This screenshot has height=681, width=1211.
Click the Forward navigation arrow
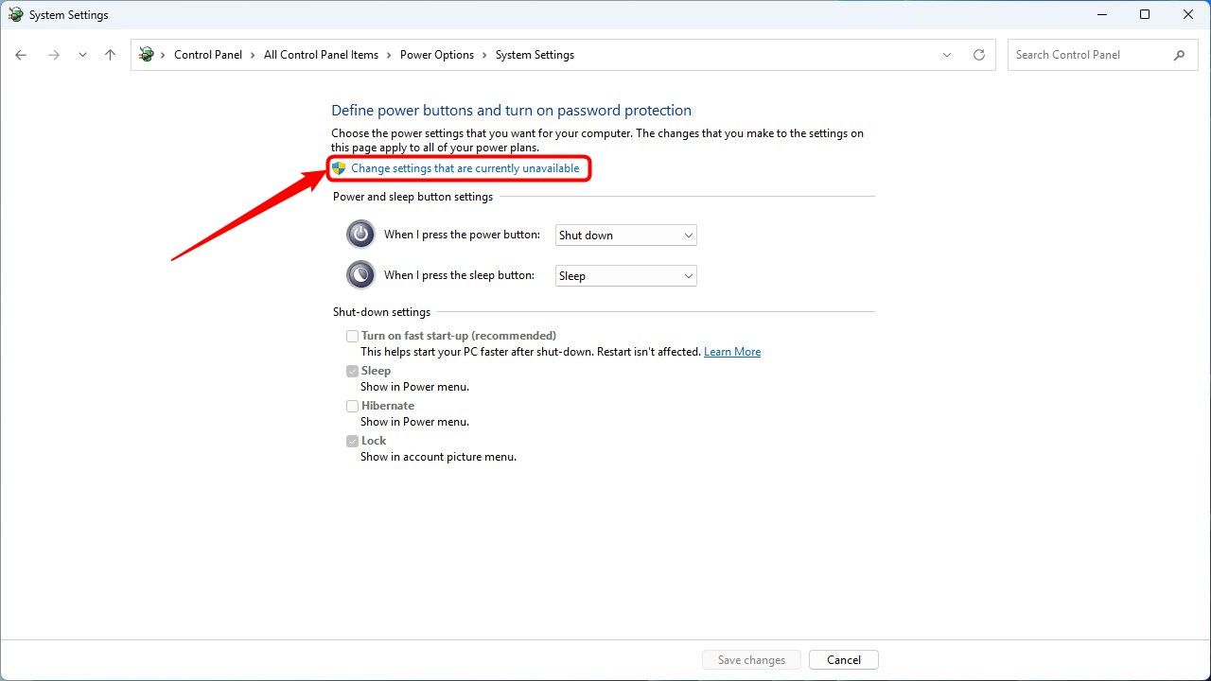pos(54,55)
